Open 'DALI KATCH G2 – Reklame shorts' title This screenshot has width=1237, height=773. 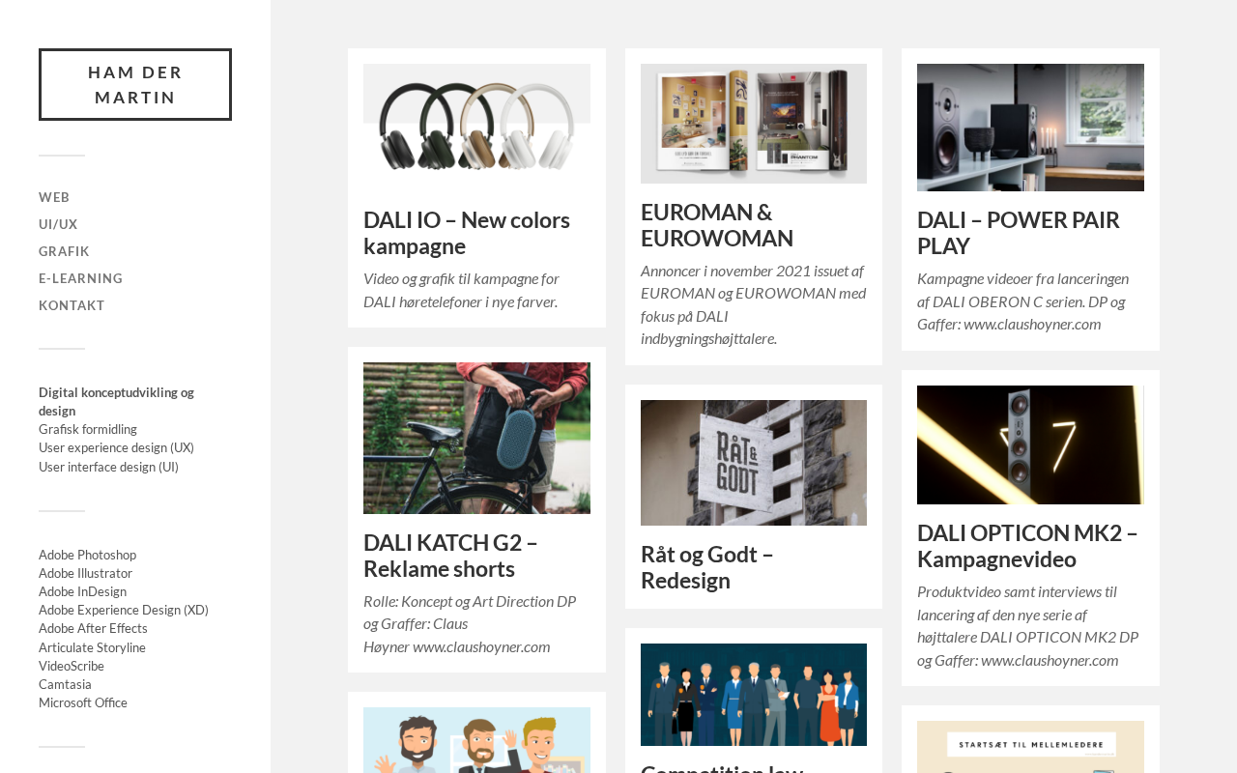pos(450,556)
